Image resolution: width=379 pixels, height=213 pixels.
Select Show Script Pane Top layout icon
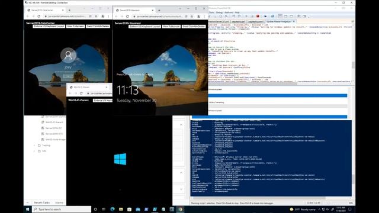click(280, 16)
